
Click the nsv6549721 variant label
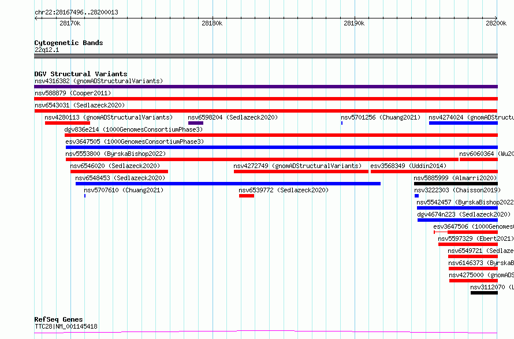[481, 251]
